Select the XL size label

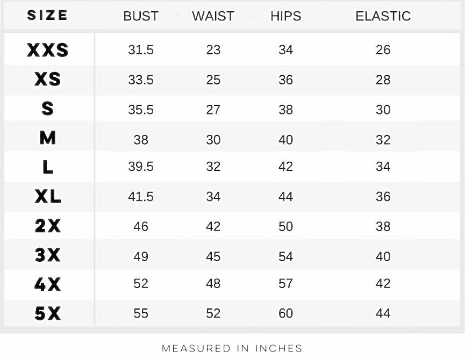pos(48,197)
